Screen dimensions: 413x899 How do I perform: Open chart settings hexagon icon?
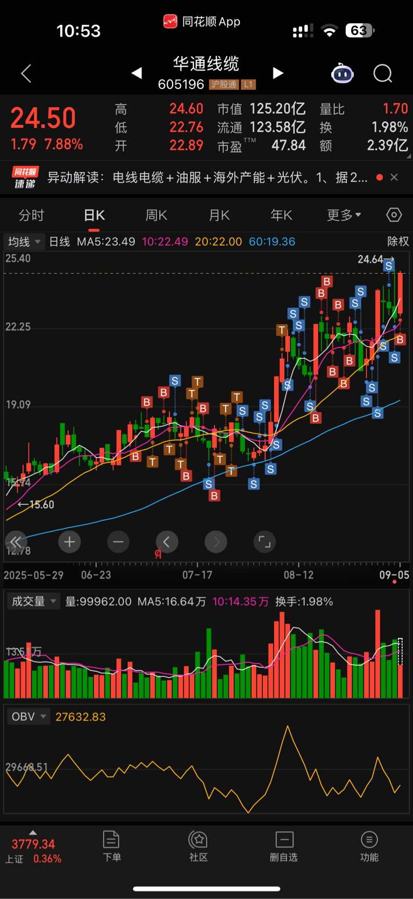coord(394,215)
